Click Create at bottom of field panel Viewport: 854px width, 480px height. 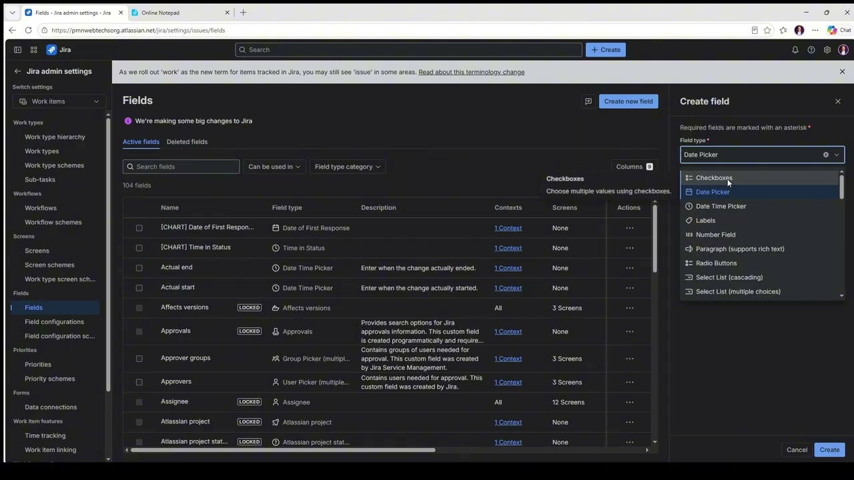829,450
